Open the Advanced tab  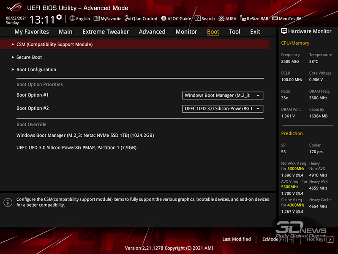click(x=152, y=32)
